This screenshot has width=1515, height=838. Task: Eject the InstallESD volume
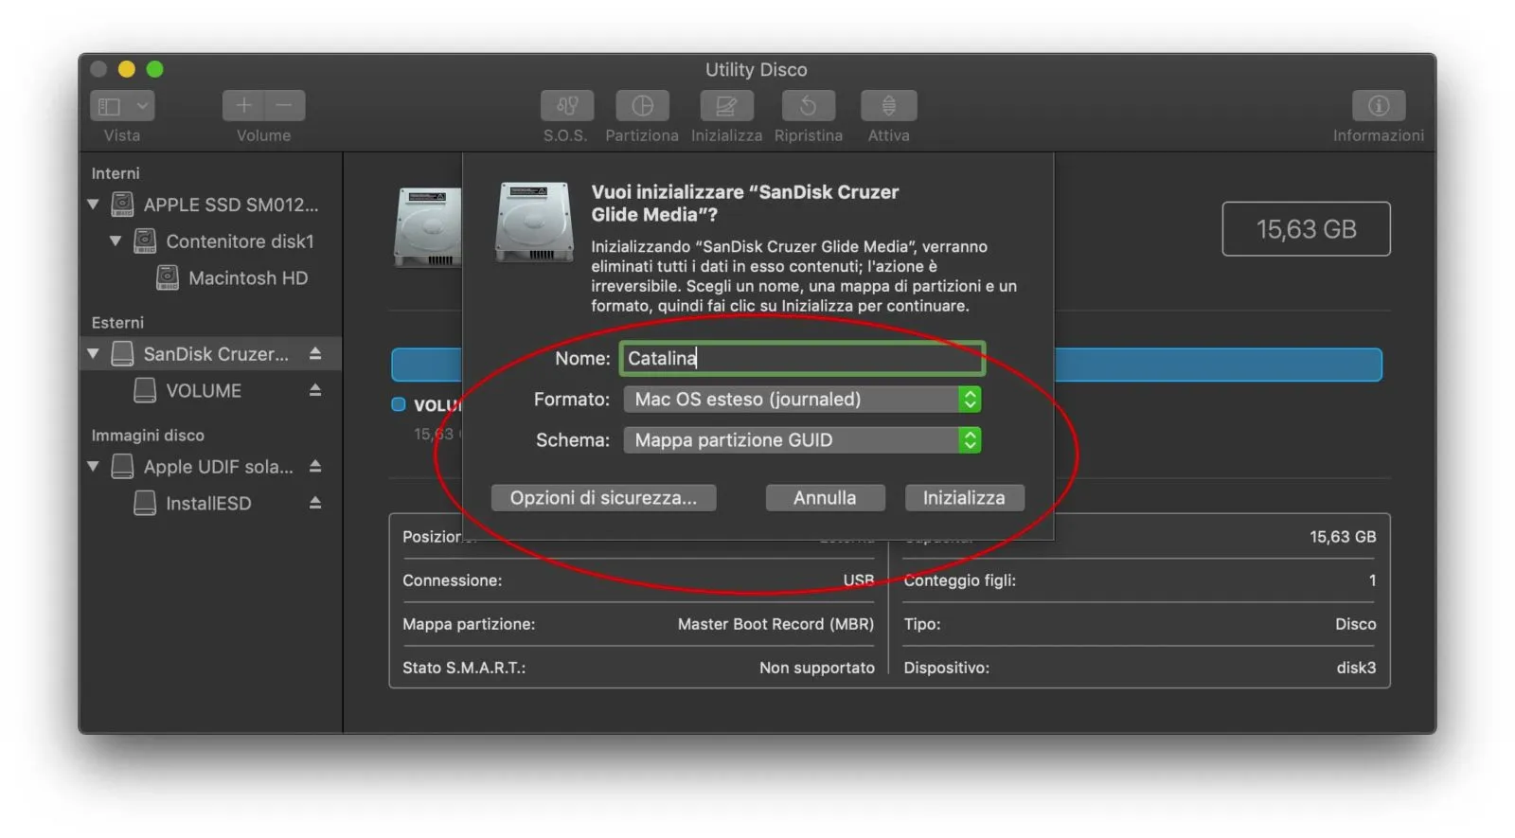tap(315, 503)
